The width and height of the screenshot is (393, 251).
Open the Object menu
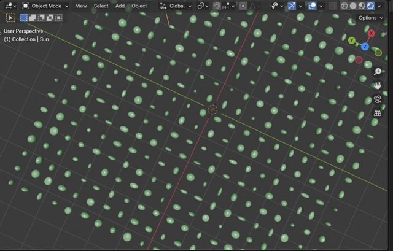pyautogui.click(x=139, y=6)
